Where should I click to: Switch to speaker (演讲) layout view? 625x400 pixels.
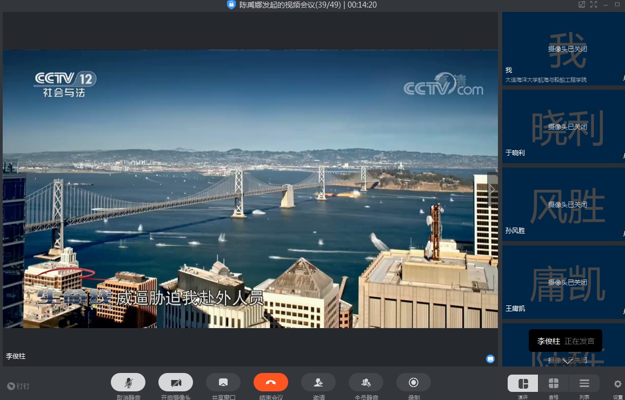coord(523,383)
